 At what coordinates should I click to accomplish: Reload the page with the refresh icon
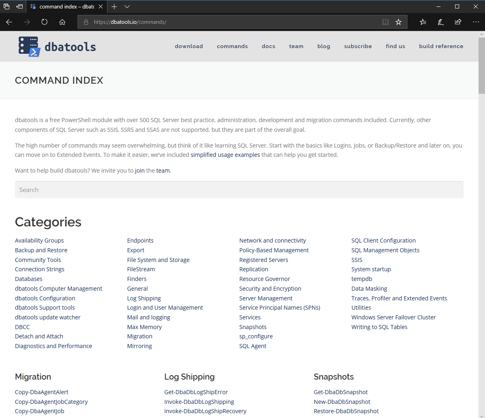(x=44, y=22)
